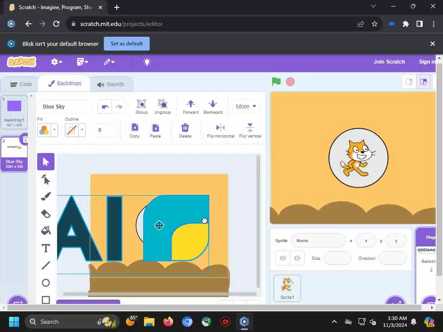Undo the last paint action
This screenshot has width=443, height=332.
pos(105,107)
